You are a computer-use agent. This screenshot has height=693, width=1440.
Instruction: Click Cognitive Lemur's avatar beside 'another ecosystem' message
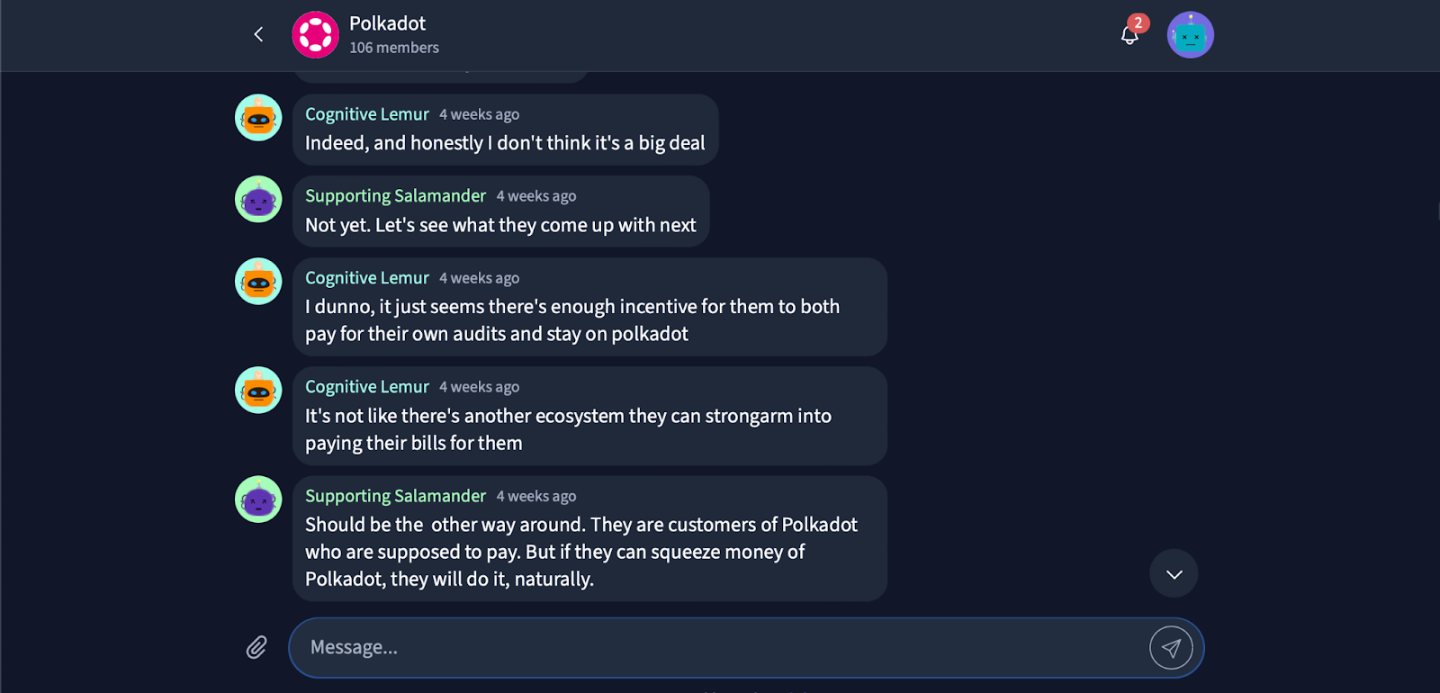258,391
